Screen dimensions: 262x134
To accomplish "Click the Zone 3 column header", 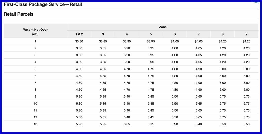I will point(103,34).
